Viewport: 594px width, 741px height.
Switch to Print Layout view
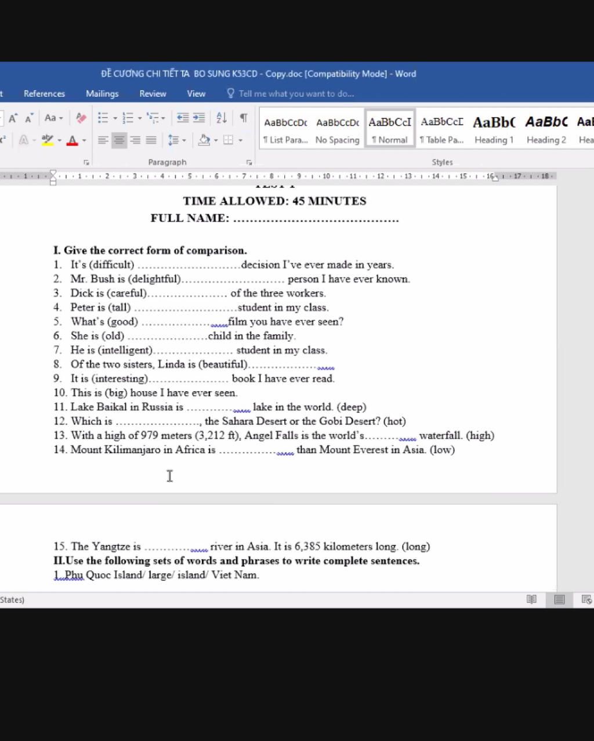coord(559,599)
